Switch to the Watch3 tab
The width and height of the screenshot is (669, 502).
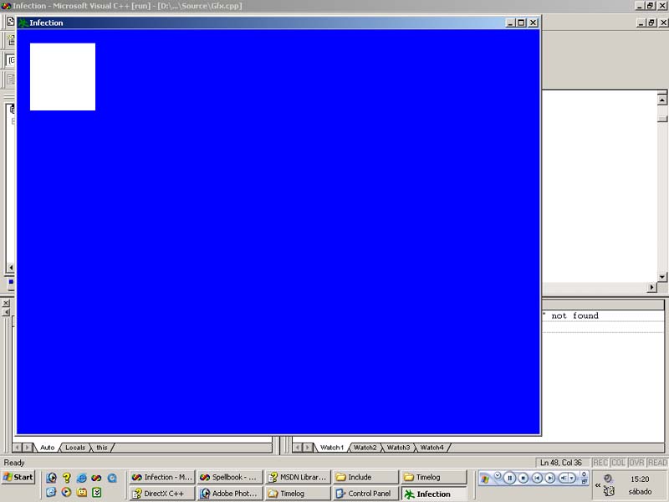tap(398, 448)
